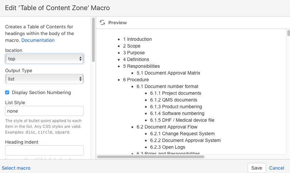Image resolution: width=290 pixels, height=173 pixels.
Task: Cancel the macro editing dialog
Action: click(x=276, y=168)
